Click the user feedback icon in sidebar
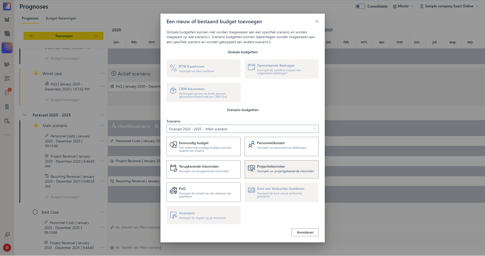485x256 pixels. click(x=7, y=235)
